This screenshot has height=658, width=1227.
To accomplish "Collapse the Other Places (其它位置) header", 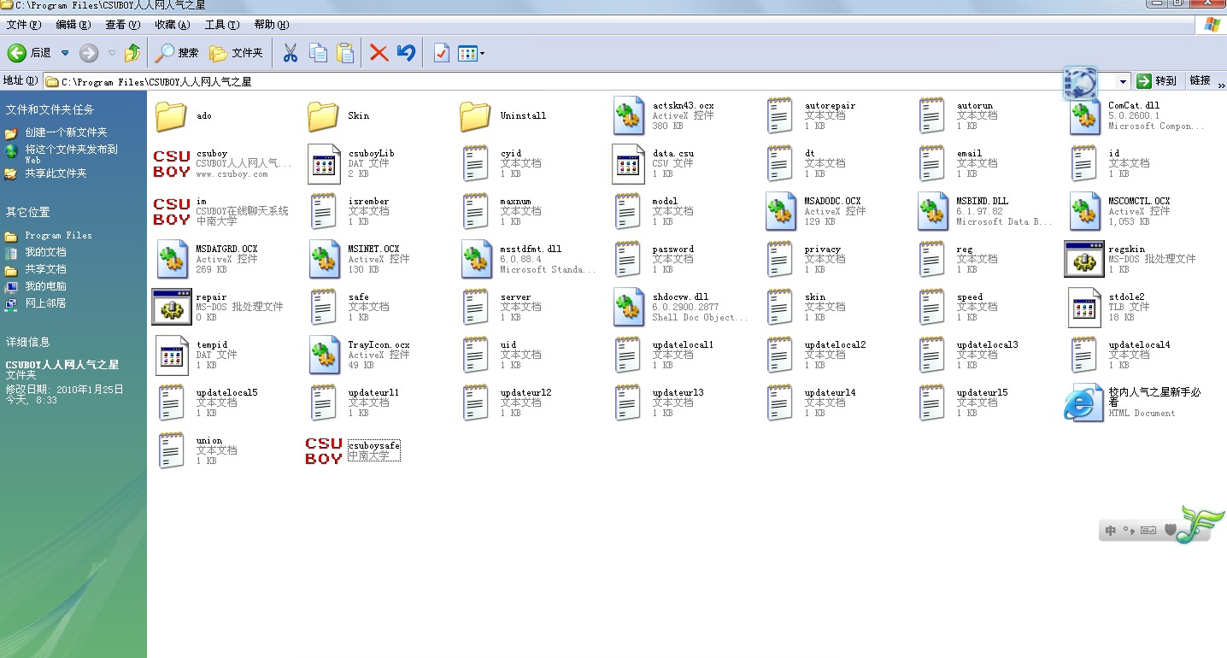I will point(28,212).
